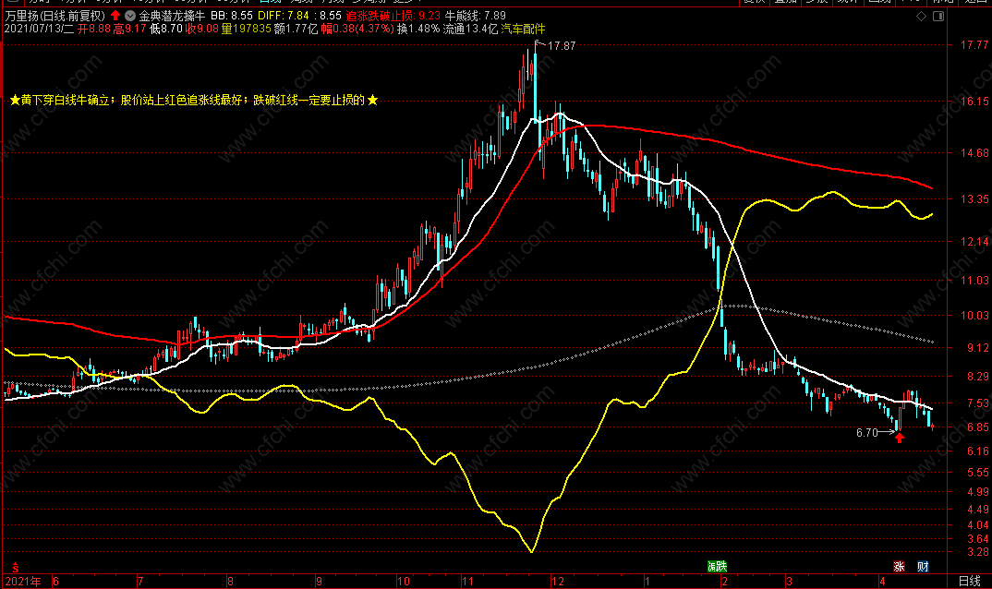The width and height of the screenshot is (992, 589).
Task: Click month 7 on the time axis
Action: pyautogui.click(x=140, y=582)
